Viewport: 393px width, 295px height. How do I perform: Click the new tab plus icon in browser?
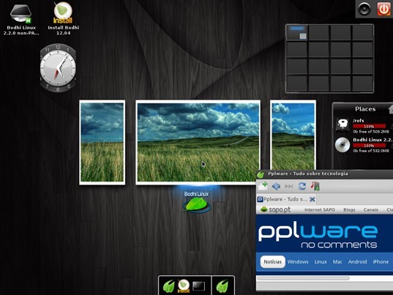pyautogui.click(x=263, y=186)
